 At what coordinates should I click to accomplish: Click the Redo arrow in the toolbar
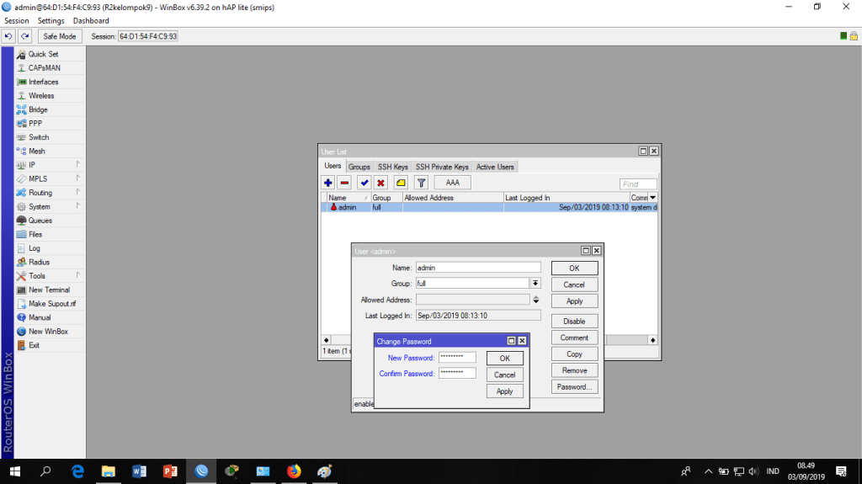point(25,36)
